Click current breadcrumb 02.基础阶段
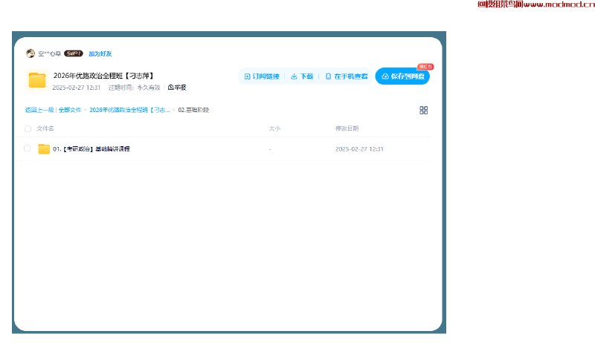The height and width of the screenshot is (357, 595). click(193, 110)
